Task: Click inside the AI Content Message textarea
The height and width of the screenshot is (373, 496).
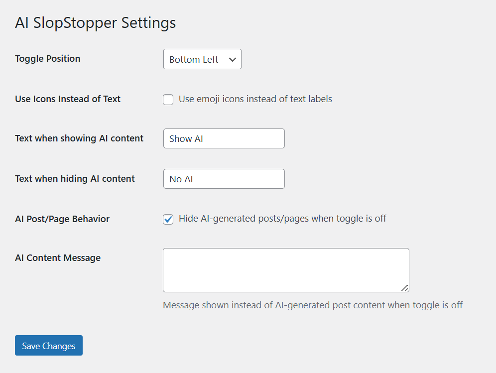Action: point(285,270)
